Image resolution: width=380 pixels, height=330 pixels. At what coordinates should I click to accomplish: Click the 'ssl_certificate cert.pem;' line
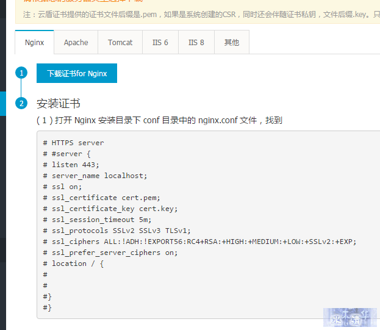tap(101, 198)
